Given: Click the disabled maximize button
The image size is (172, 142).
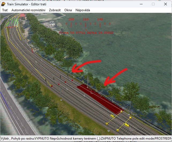Looking at the screenshot, I should [x=153, y=4].
